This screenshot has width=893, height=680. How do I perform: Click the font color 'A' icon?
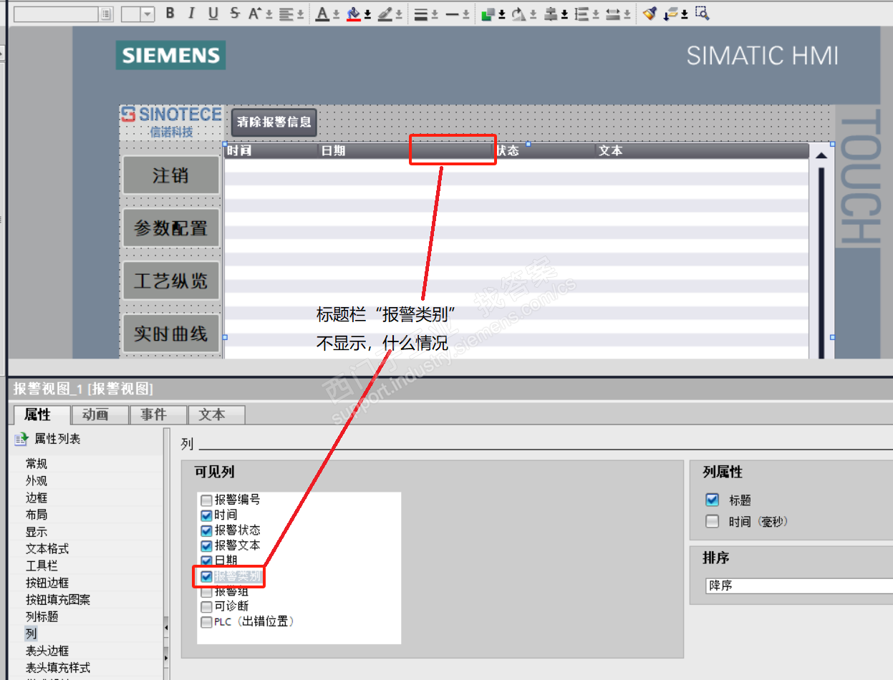point(323,14)
